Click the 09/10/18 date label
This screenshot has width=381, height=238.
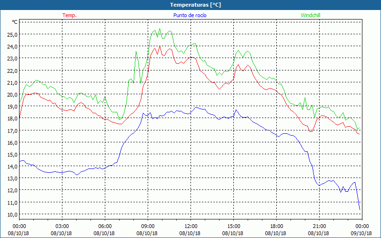tap(361, 233)
